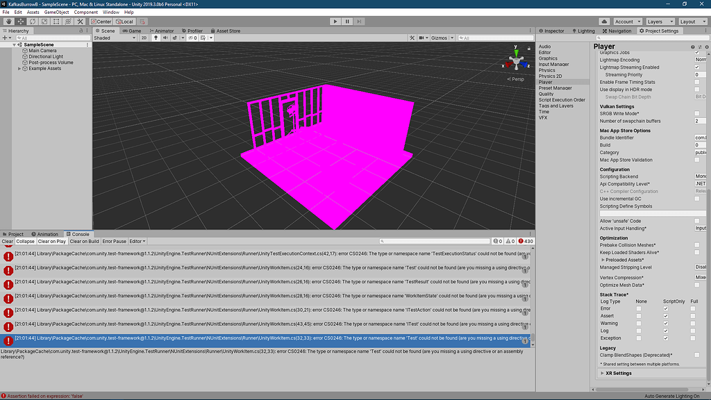This screenshot has width=711, height=400.
Task: Open the Editor filter dropdown in Console
Action: (136, 241)
